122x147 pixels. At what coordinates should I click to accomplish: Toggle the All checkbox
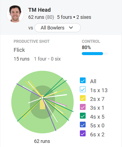83,80
